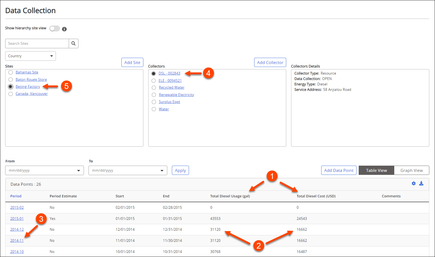
Task: Switch to Table View tab
Action: point(376,170)
